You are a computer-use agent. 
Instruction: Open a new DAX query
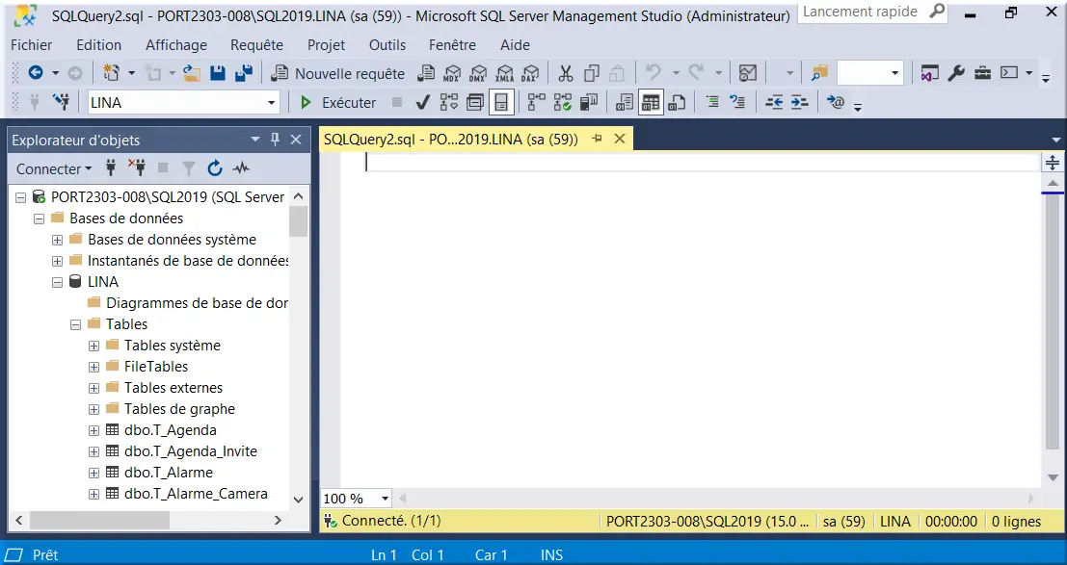pos(530,73)
